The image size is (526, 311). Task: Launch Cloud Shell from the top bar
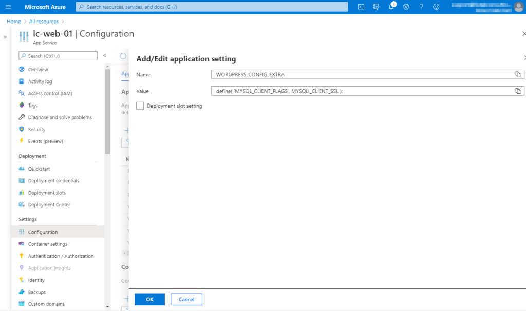click(x=361, y=7)
